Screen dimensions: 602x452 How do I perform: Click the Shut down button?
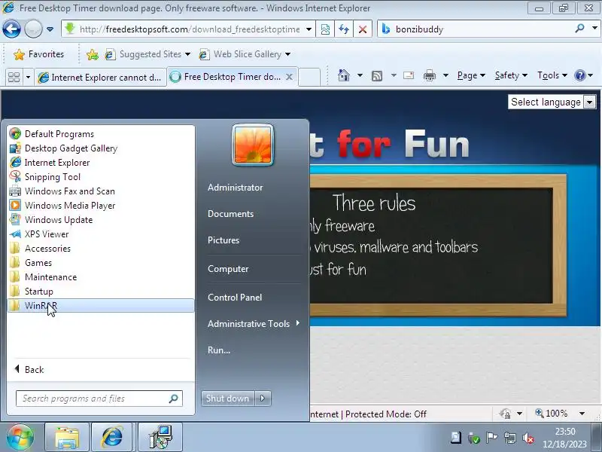(x=228, y=399)
